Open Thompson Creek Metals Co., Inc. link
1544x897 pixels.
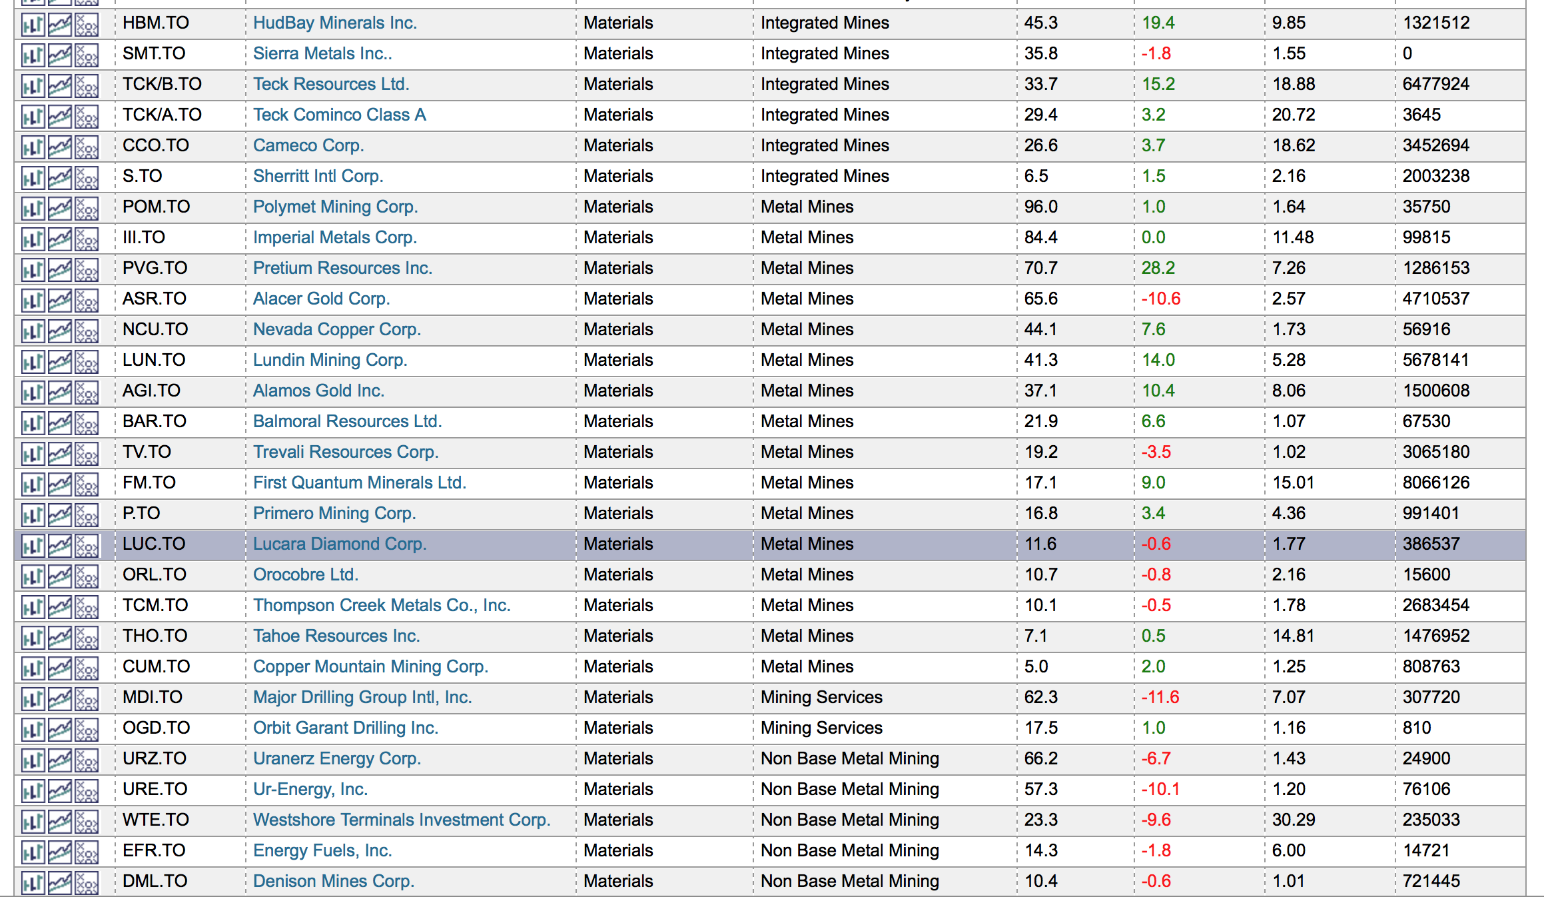click(381, 606)
